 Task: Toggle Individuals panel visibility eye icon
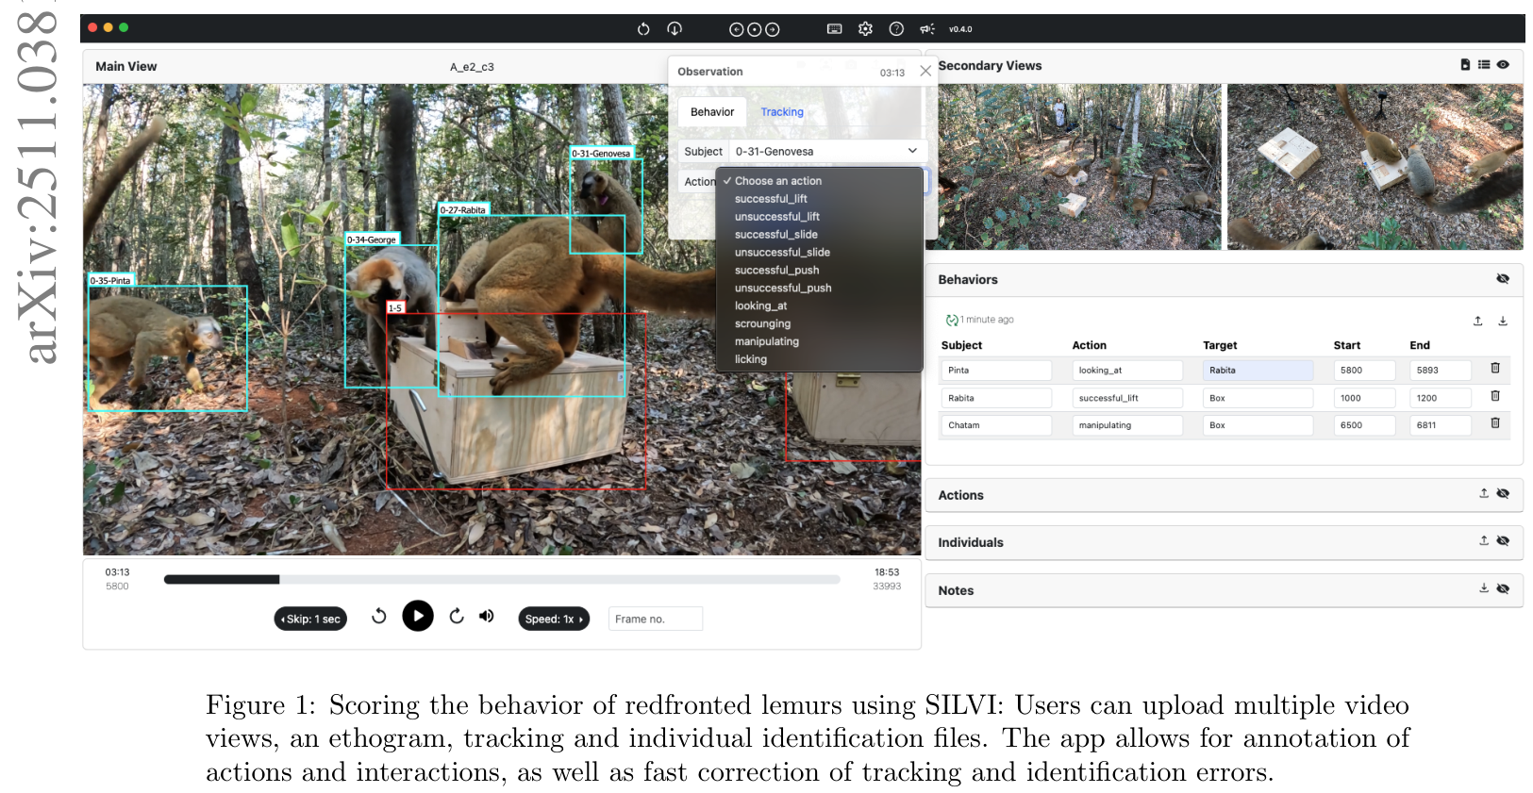tap(1503, 541)
